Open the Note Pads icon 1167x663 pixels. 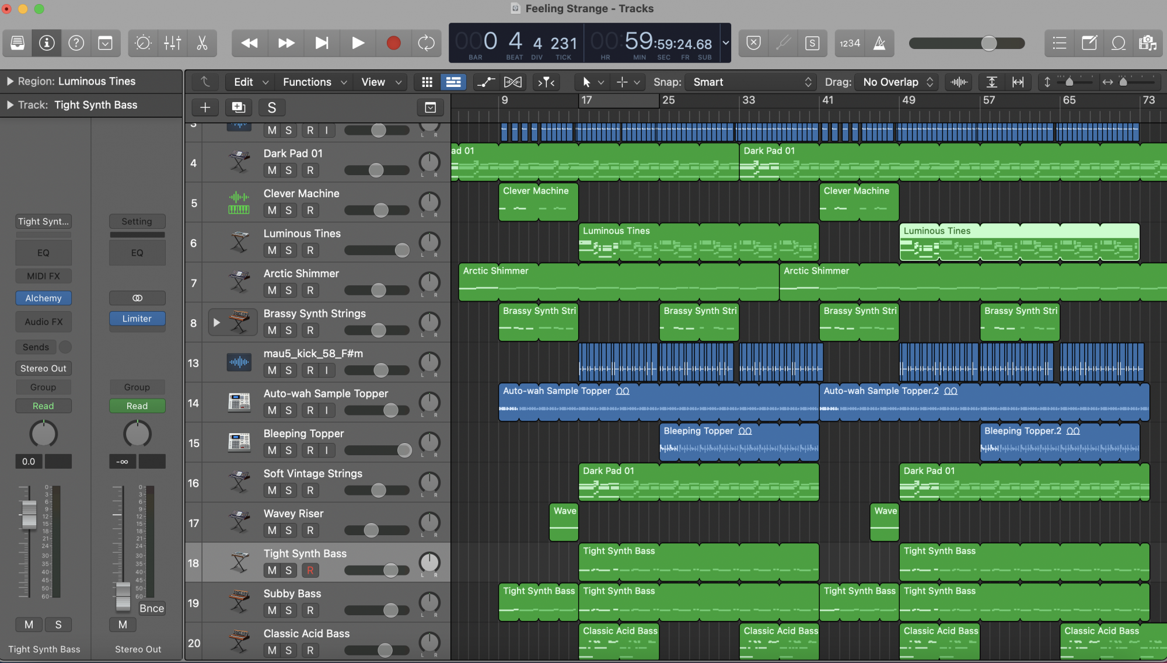tap(1089, 43)
